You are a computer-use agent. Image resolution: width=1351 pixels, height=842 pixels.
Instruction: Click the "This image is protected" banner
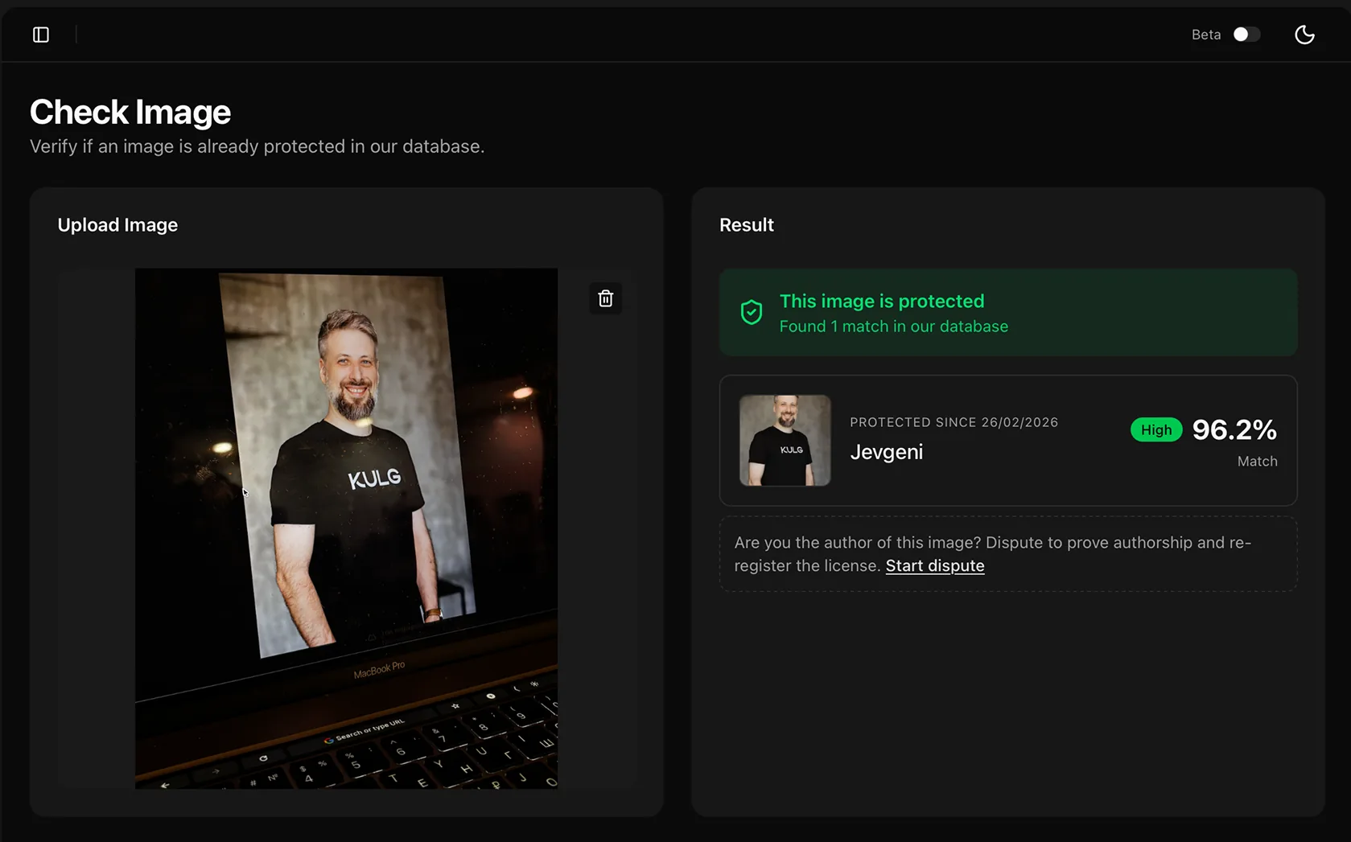pyautogui.click(x=1008, y=312)
